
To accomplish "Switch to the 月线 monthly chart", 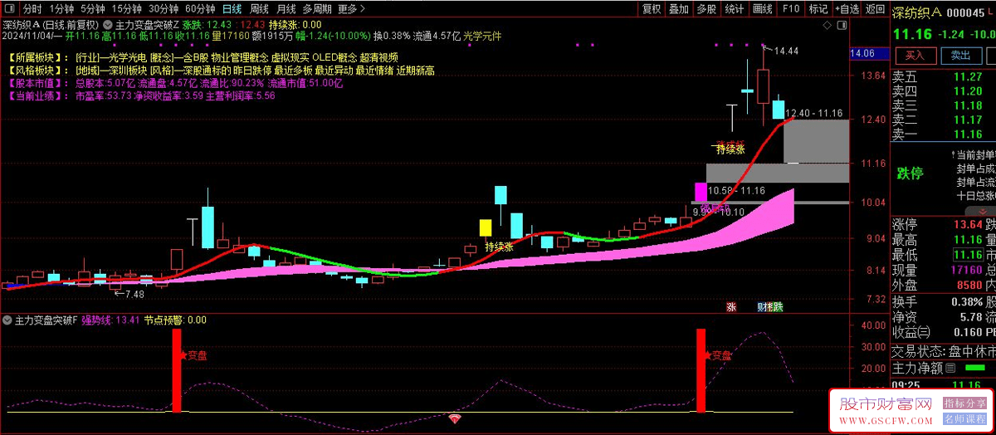I will pyautogui.click(x=286, y=9).
